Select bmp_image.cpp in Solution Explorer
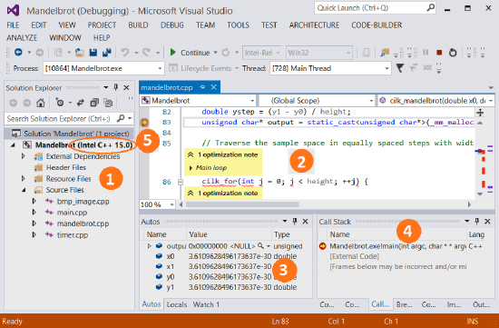Viewport: 499px width, 328px height. point(83,201)
